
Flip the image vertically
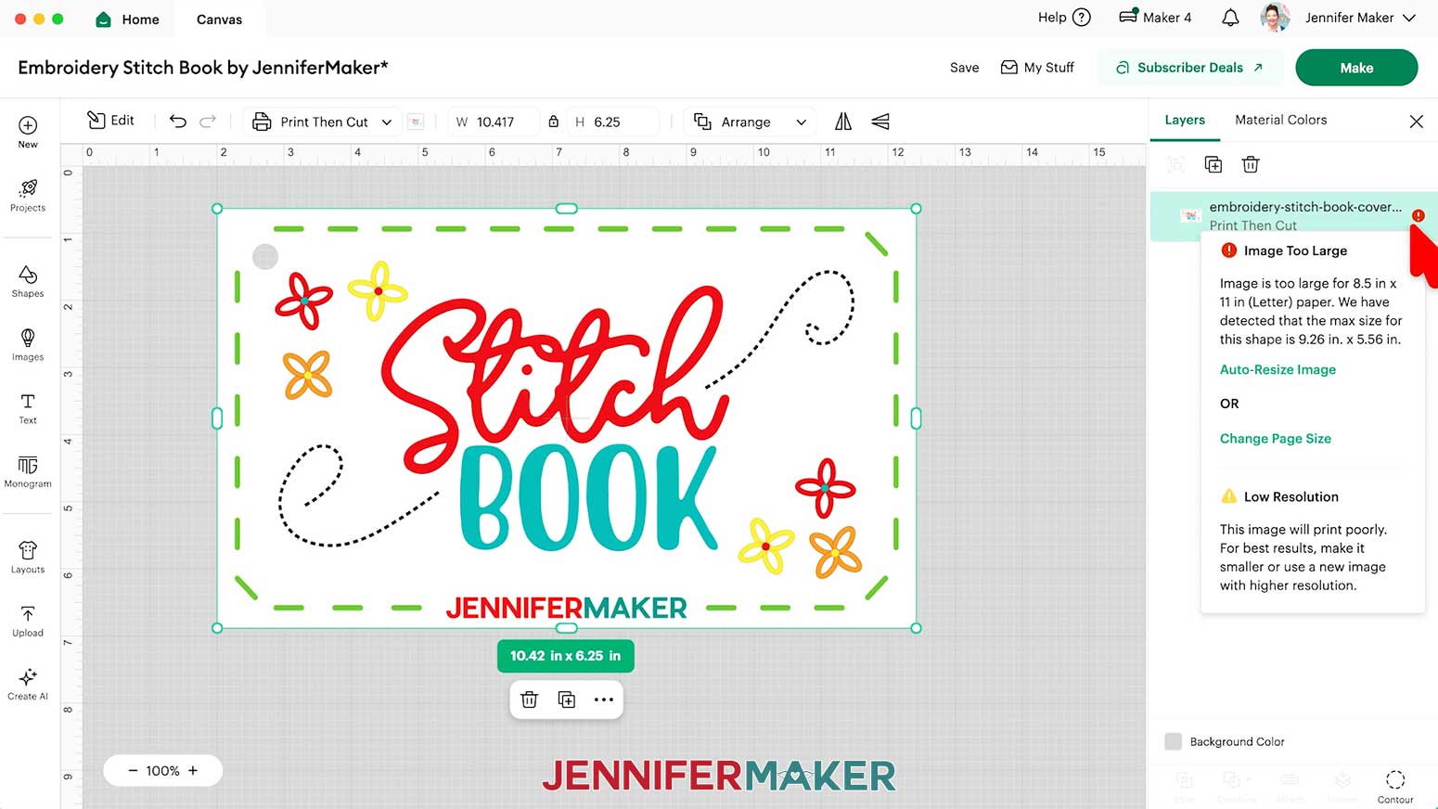click(880, 122)
